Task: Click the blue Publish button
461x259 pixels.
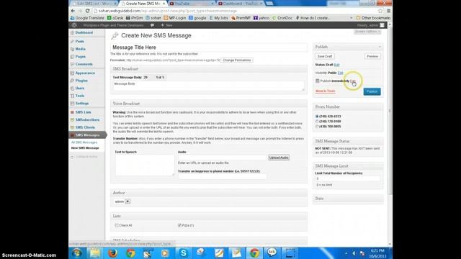Action: point(372,91)
